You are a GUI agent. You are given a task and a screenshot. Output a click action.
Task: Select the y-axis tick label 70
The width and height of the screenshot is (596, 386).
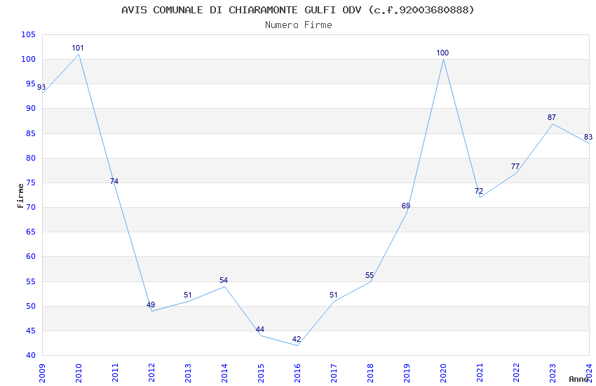coord(31,208)
